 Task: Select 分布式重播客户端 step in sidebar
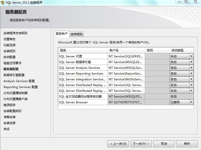15,99
